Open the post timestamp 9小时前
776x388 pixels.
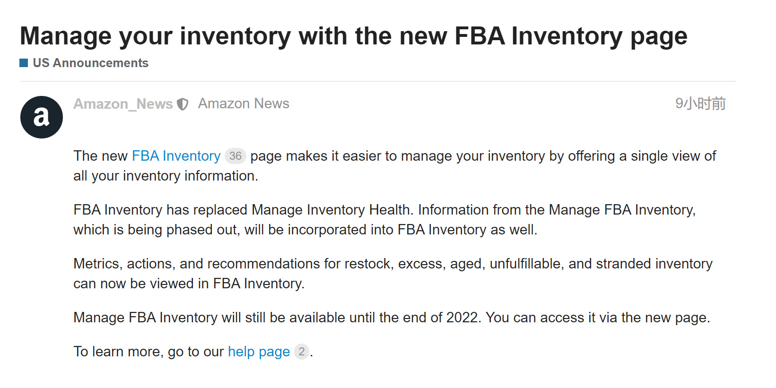[700, 103]
